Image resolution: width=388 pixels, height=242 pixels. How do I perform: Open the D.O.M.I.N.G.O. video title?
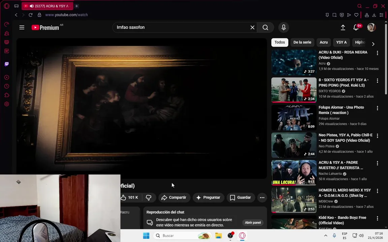click(x=345, y=193)
